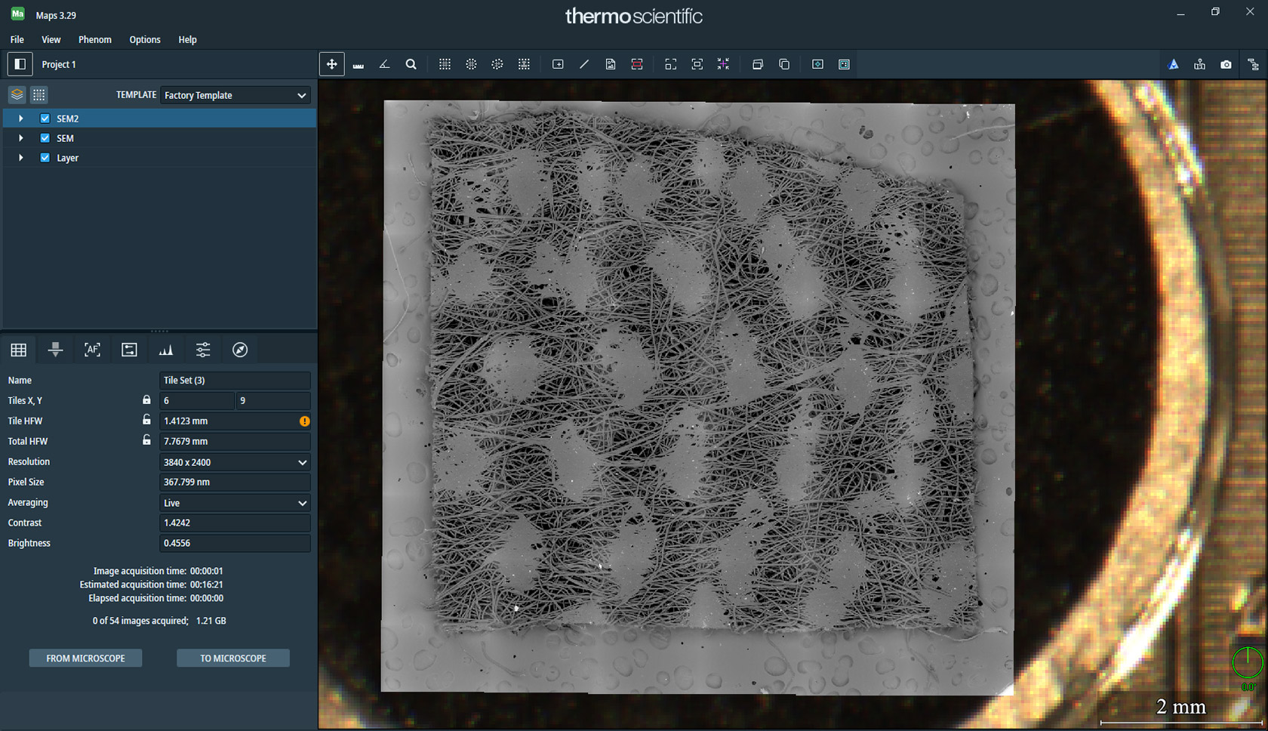Uncheck the SEM2 layer checkbox
The image size is (1268, 731).
tap(45, 118)
